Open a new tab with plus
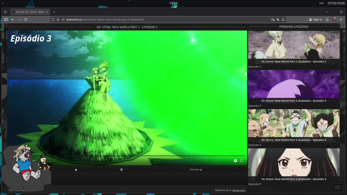Viewport: 347px width, 195px height. point(54,12)
